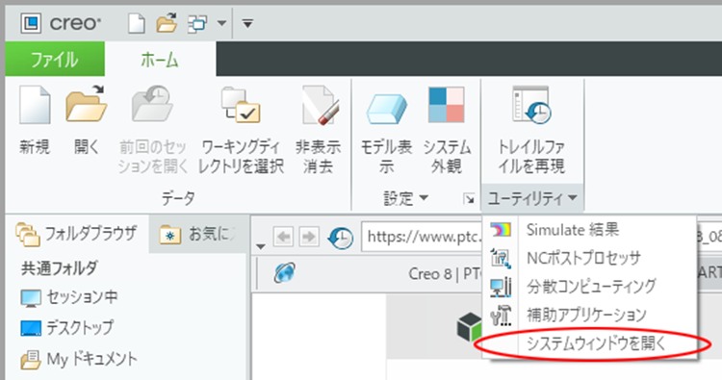
Task: Click browser forward arrow button
Action: [308, 237]
